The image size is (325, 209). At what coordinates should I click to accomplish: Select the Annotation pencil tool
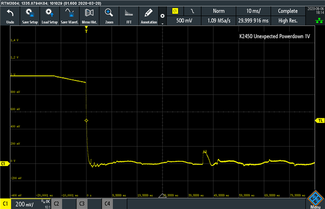[149, 16]
